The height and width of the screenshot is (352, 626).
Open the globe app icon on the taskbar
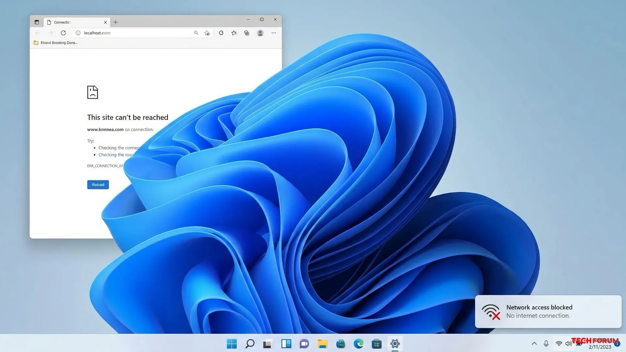(x=340, y=344)
